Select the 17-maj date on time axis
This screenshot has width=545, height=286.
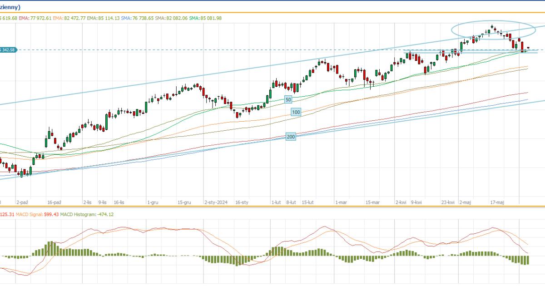click(497, 202)
